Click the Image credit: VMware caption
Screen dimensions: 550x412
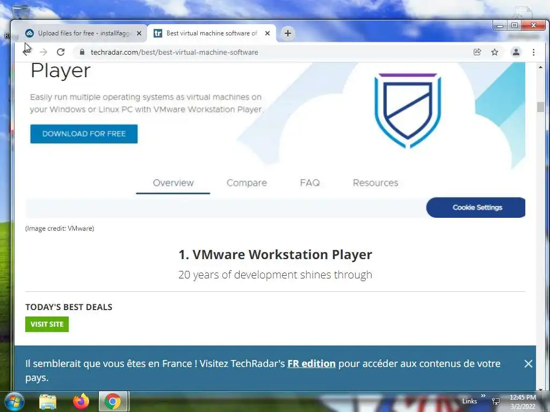60,229
